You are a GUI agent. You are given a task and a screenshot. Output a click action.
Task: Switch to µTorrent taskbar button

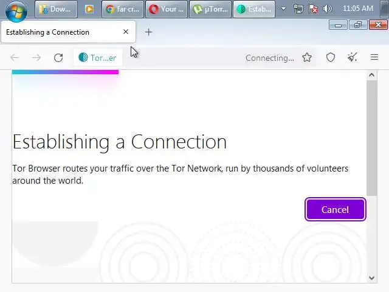[x=210, y=9]
